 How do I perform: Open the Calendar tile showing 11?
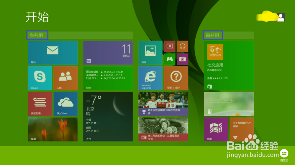click(108, 53)
